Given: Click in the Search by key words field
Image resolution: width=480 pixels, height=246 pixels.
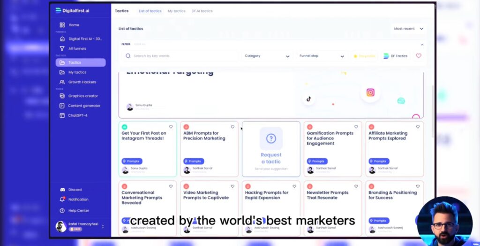Looking at the screenshot, I should (x=180, y=56).
